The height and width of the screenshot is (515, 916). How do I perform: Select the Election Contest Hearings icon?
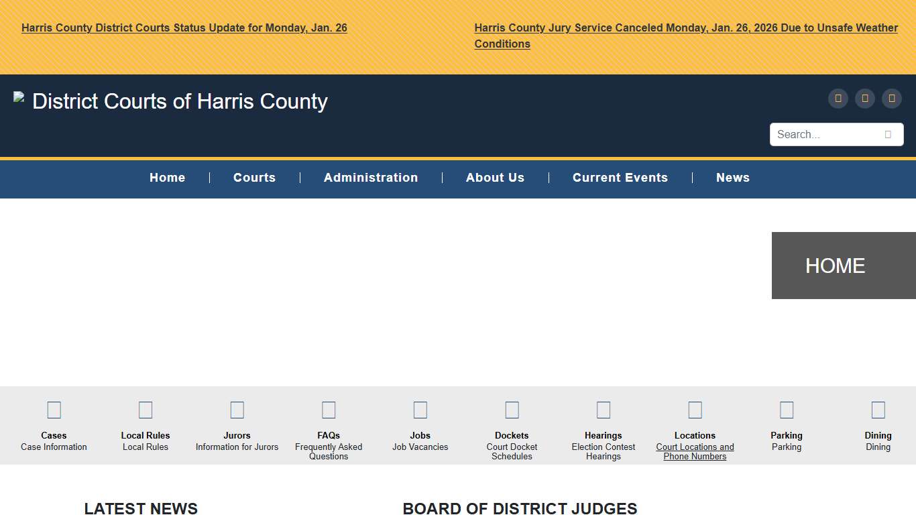click(x=604, y=410)
